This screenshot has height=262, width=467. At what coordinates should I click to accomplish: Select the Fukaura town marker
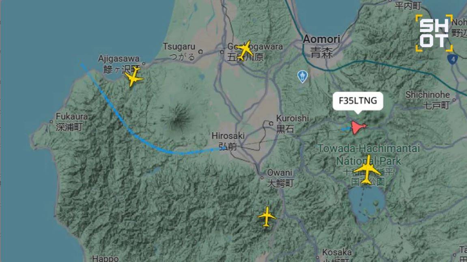51,122
